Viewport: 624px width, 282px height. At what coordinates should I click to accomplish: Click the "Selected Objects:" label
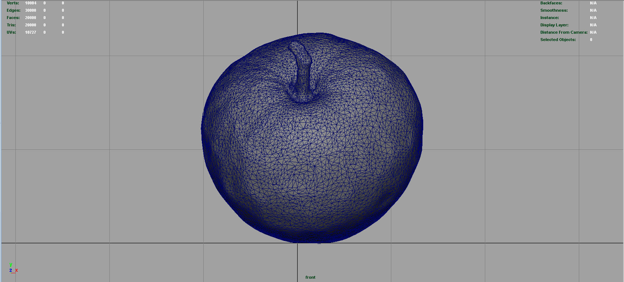point(558,40)
